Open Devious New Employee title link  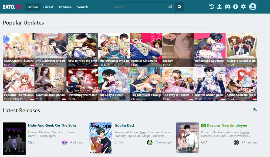(227, 125)
